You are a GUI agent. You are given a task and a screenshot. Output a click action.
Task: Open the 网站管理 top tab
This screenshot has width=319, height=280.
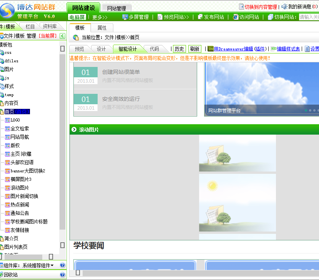[x=116, y=8]
